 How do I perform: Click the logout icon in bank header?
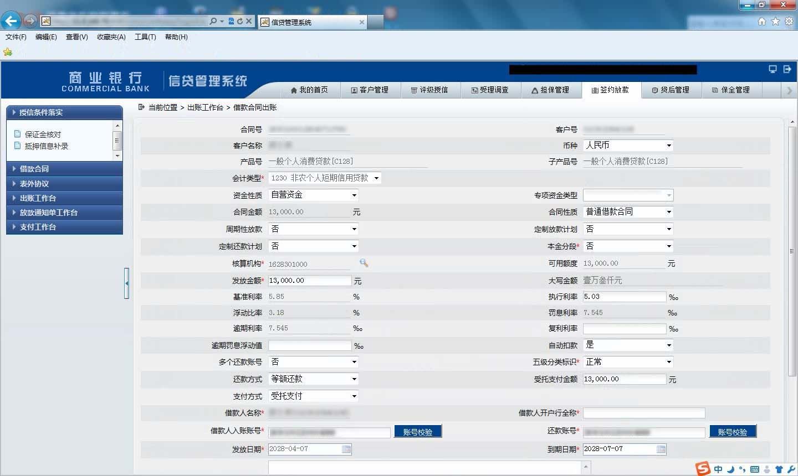787,69
